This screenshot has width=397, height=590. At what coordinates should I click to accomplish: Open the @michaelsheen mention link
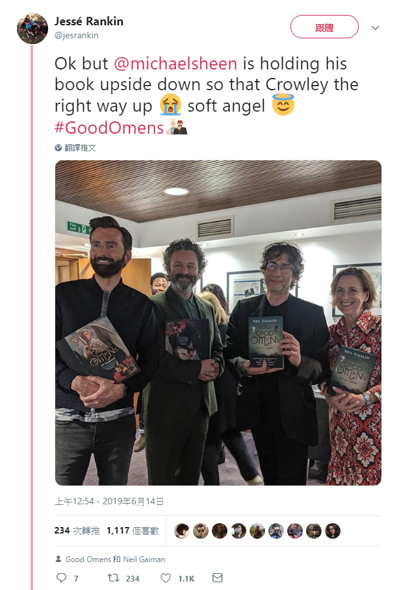(175, 64)
